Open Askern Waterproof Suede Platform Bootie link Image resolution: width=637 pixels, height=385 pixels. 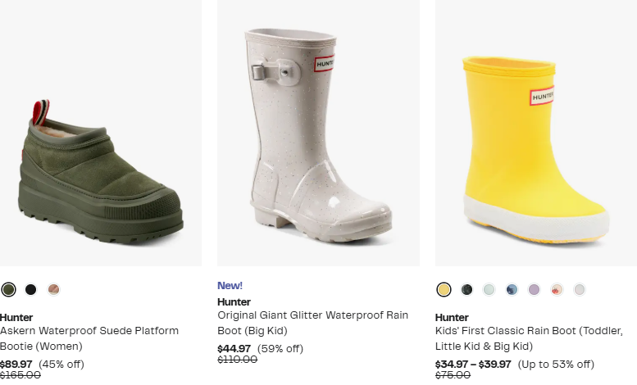click(x=89, y=337)
